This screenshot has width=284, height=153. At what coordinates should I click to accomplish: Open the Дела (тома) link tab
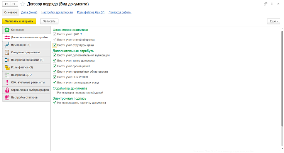coord(29,12)
